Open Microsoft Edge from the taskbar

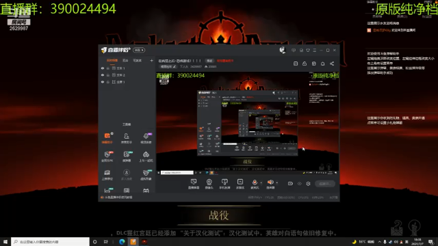coord(122,242)
